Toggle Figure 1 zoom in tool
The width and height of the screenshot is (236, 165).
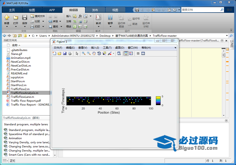84,53
